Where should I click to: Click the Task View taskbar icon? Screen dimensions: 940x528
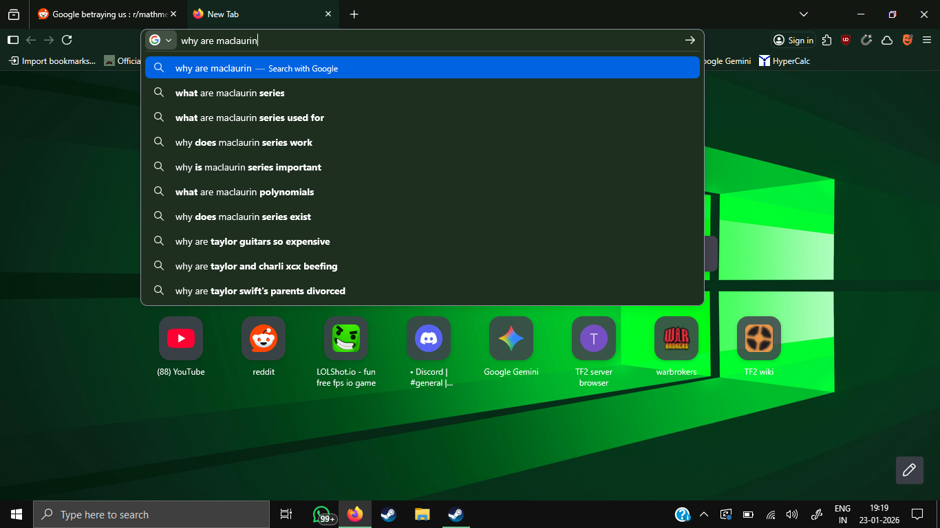pos(286,514)
